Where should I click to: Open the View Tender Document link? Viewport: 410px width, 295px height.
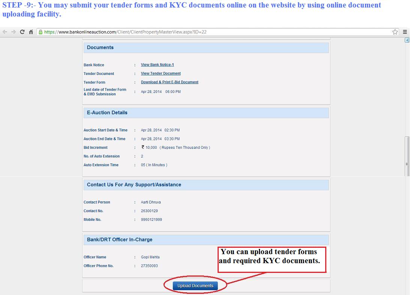[161, 73]
